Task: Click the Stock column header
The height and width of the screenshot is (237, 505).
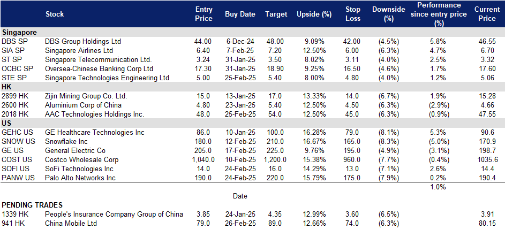Action: (x=56, y=14)
